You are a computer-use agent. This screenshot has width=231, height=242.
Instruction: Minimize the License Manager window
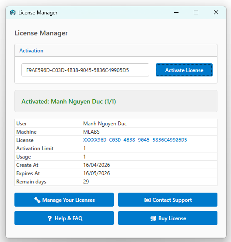[176, 12]
